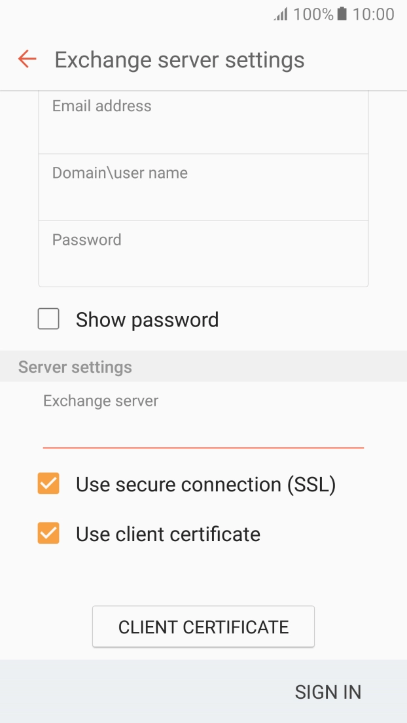
Task: Select the Exchange server settings title
Action: point(180,60)
